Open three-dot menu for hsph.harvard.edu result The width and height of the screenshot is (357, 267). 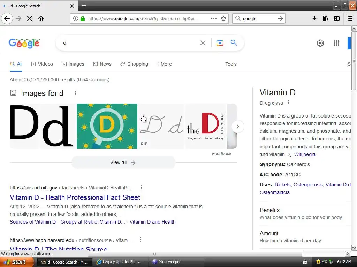pyautogui.click(x=140, y=240)
